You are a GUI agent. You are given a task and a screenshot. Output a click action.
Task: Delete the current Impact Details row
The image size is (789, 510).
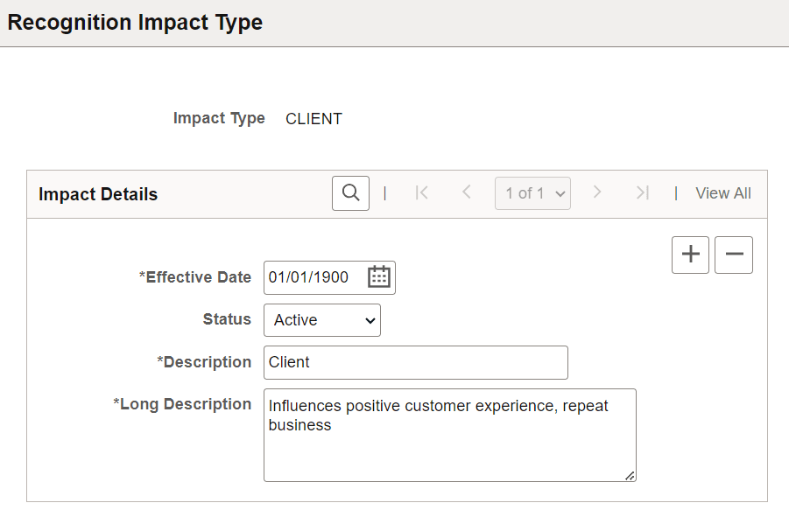pyautogui.click(x=734, y=255)
